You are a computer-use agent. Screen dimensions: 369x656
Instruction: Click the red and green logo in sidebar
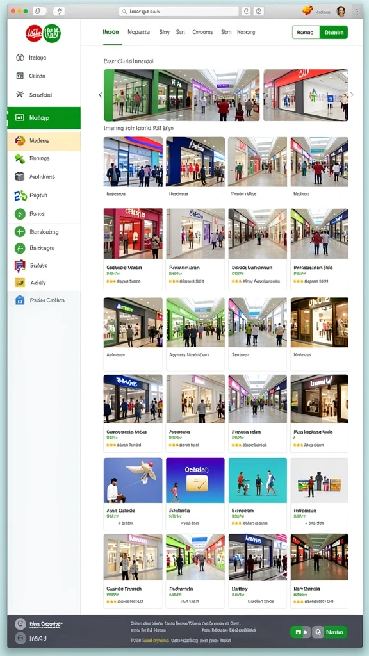43,33
